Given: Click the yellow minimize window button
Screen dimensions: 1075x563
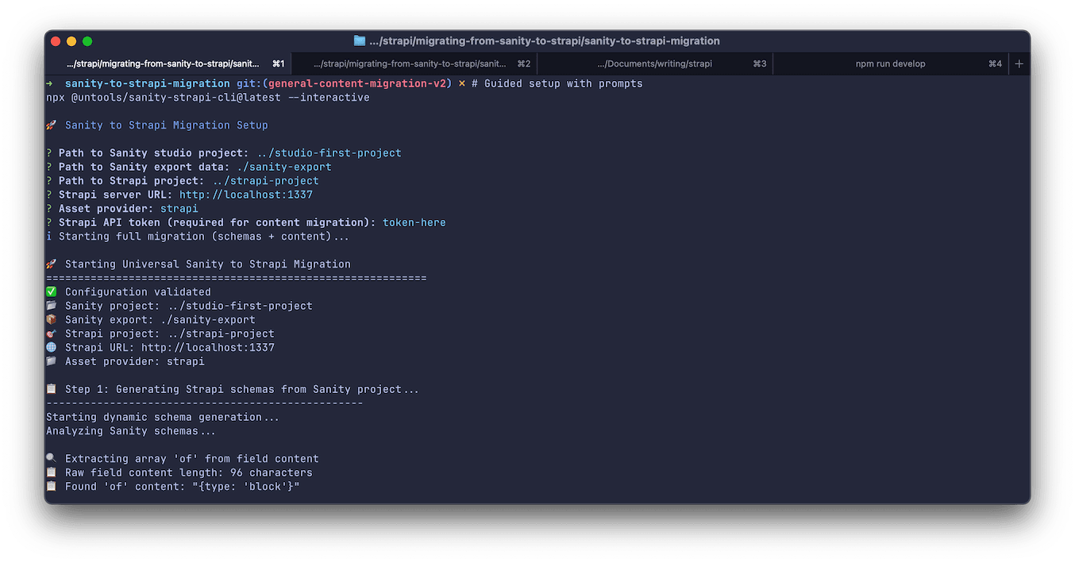Looking at the screenshot, I should [x=71, y=41].
